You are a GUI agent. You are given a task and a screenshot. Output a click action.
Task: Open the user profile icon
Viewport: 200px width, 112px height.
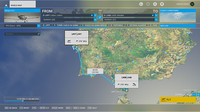(x=155, y=4)
